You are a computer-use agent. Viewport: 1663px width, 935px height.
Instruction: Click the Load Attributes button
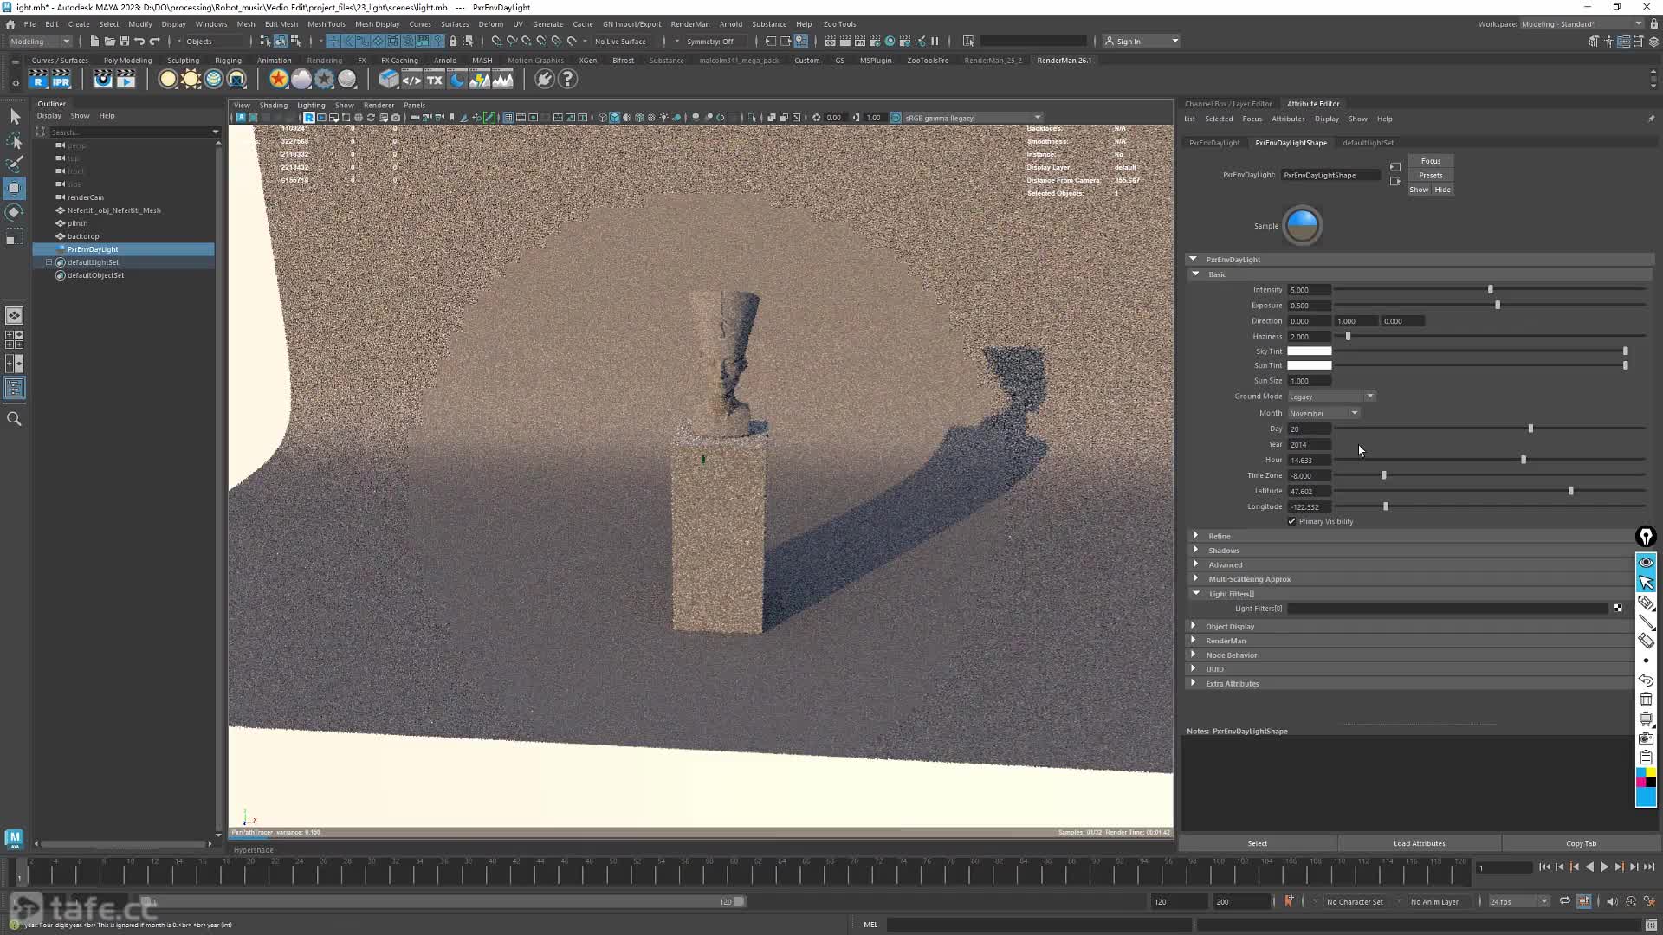point(1419,843)
